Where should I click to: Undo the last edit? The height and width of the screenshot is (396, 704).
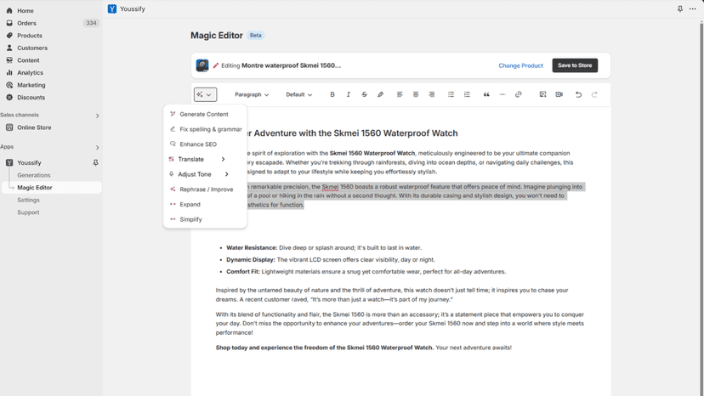[x=578, y=94]
